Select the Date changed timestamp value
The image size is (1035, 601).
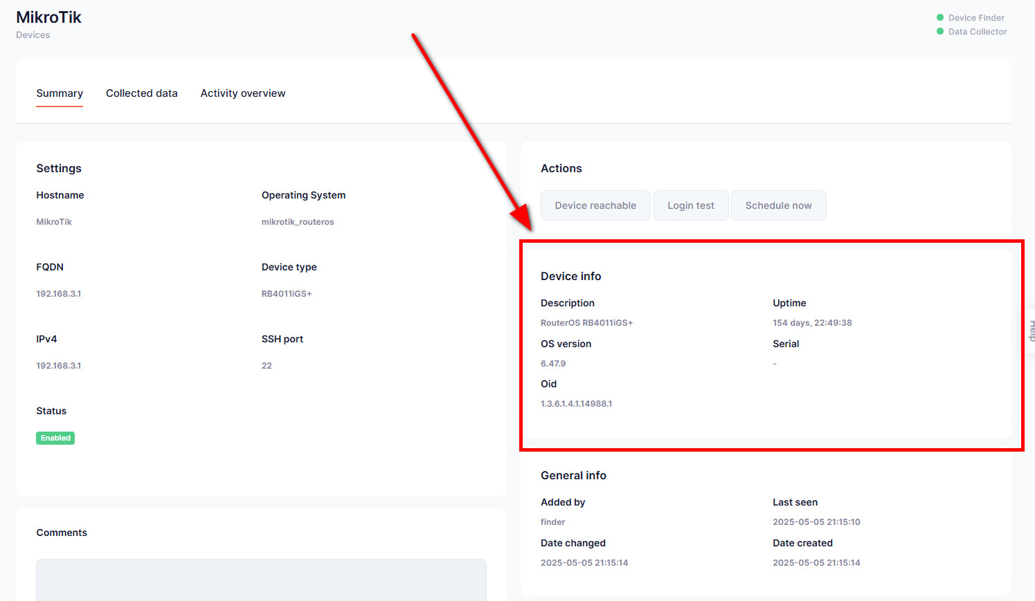tap(584, 563)
